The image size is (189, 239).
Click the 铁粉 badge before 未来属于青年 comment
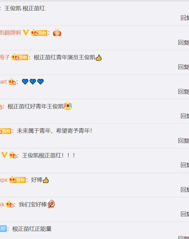click(6, 131)
